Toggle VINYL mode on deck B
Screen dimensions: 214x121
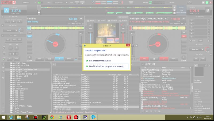[x=184, y=36]
